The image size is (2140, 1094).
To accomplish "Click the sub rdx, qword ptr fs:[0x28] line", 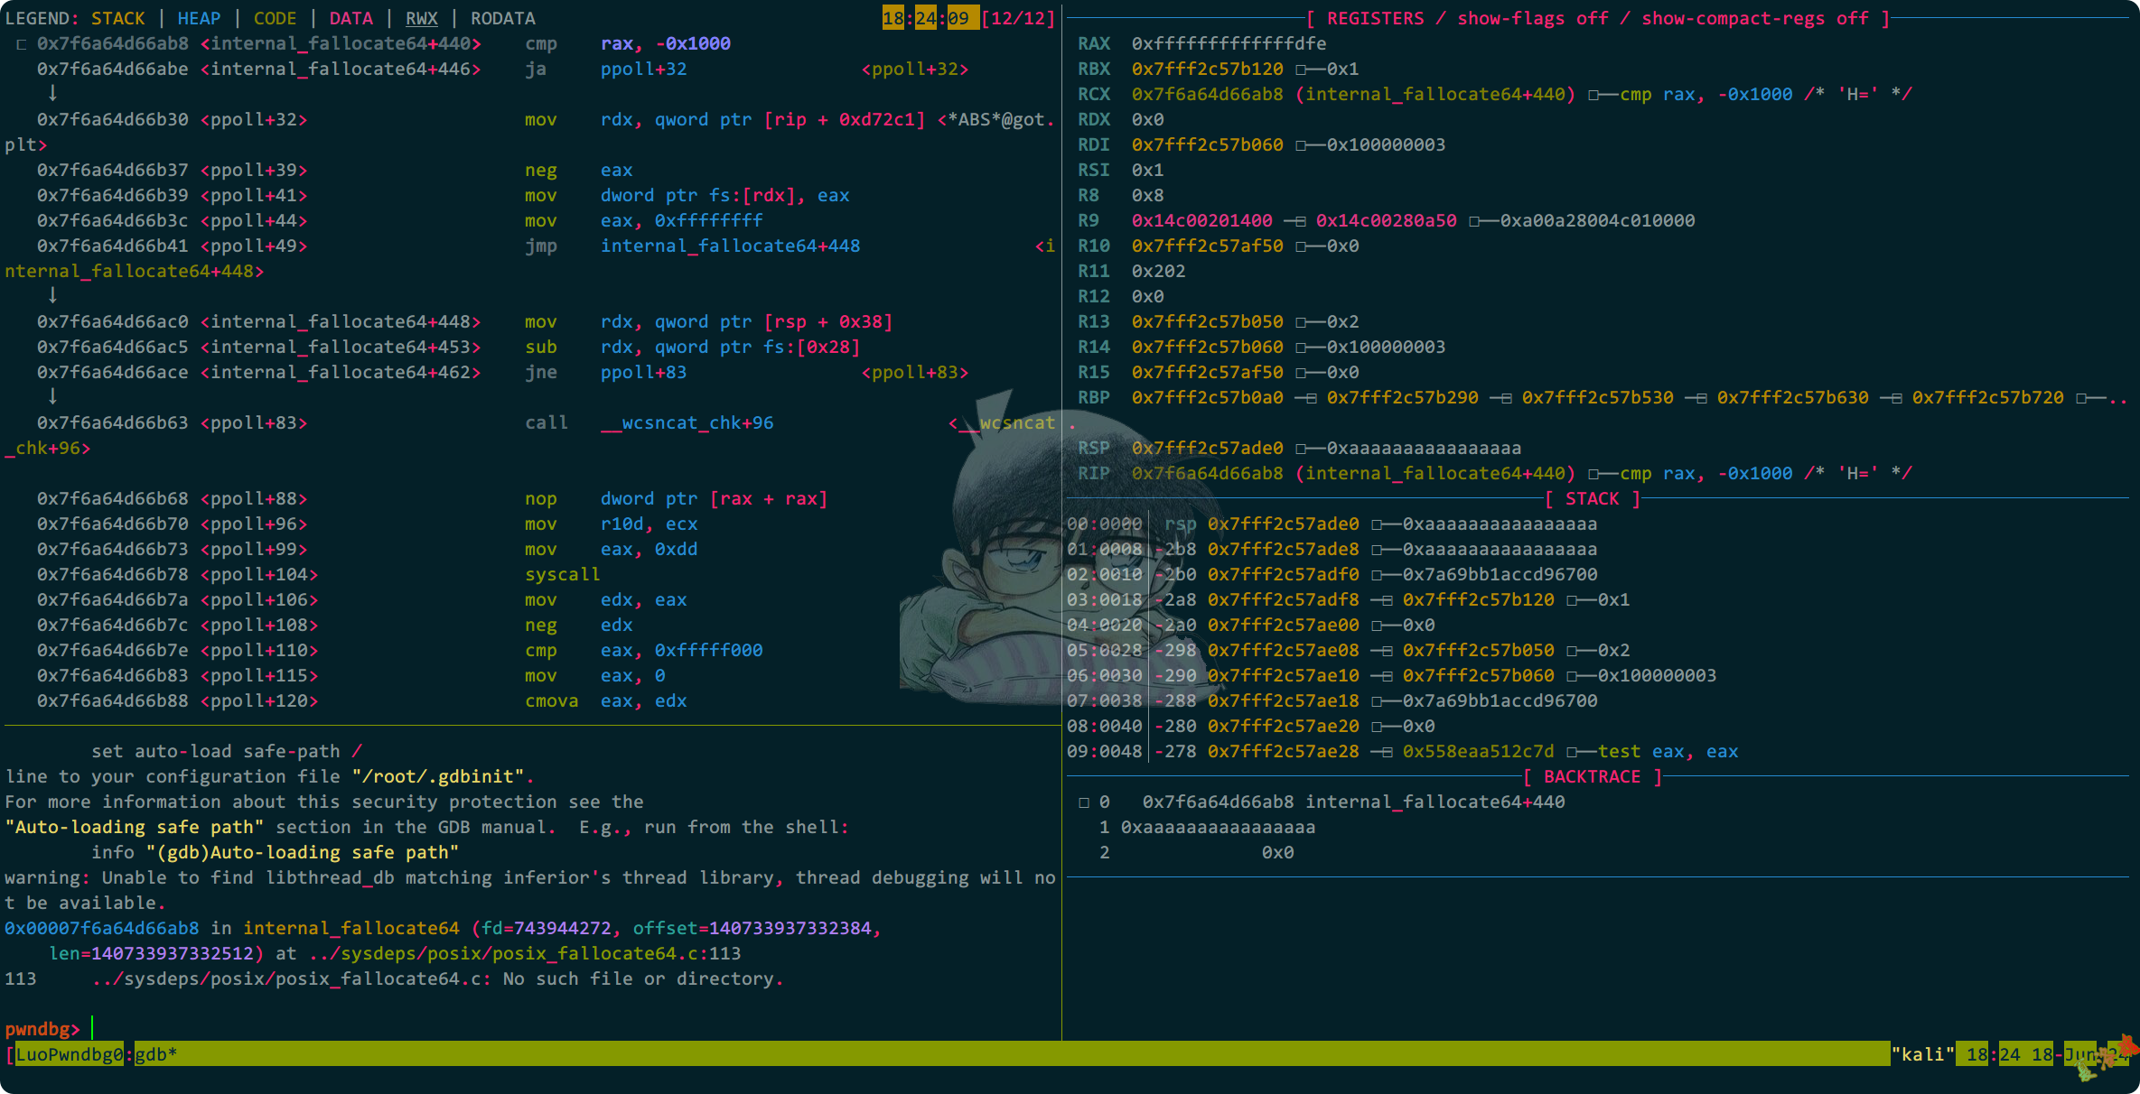I will [448, 347].
